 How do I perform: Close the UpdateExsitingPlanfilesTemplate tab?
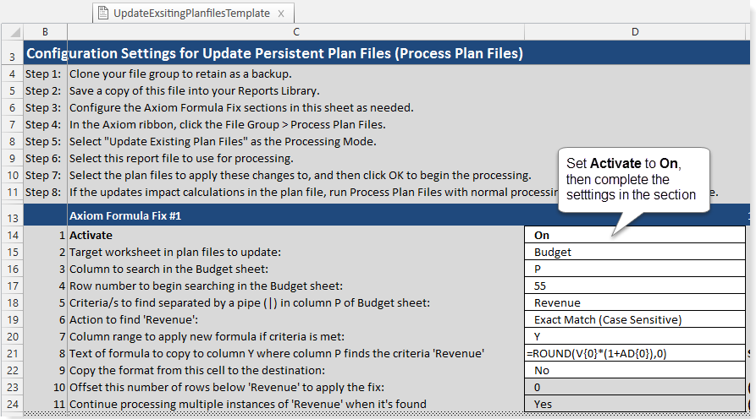coord(282,14)
